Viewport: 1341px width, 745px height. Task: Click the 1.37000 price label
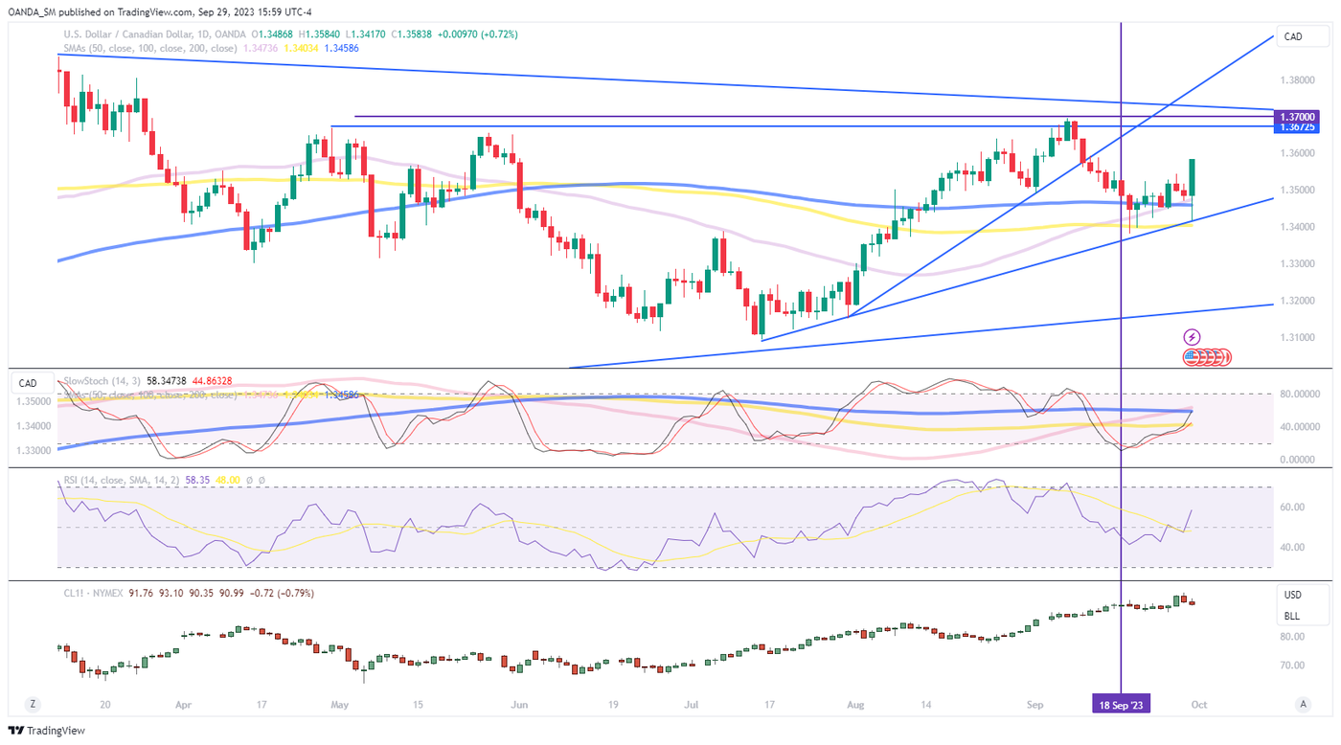point(1296,116)
